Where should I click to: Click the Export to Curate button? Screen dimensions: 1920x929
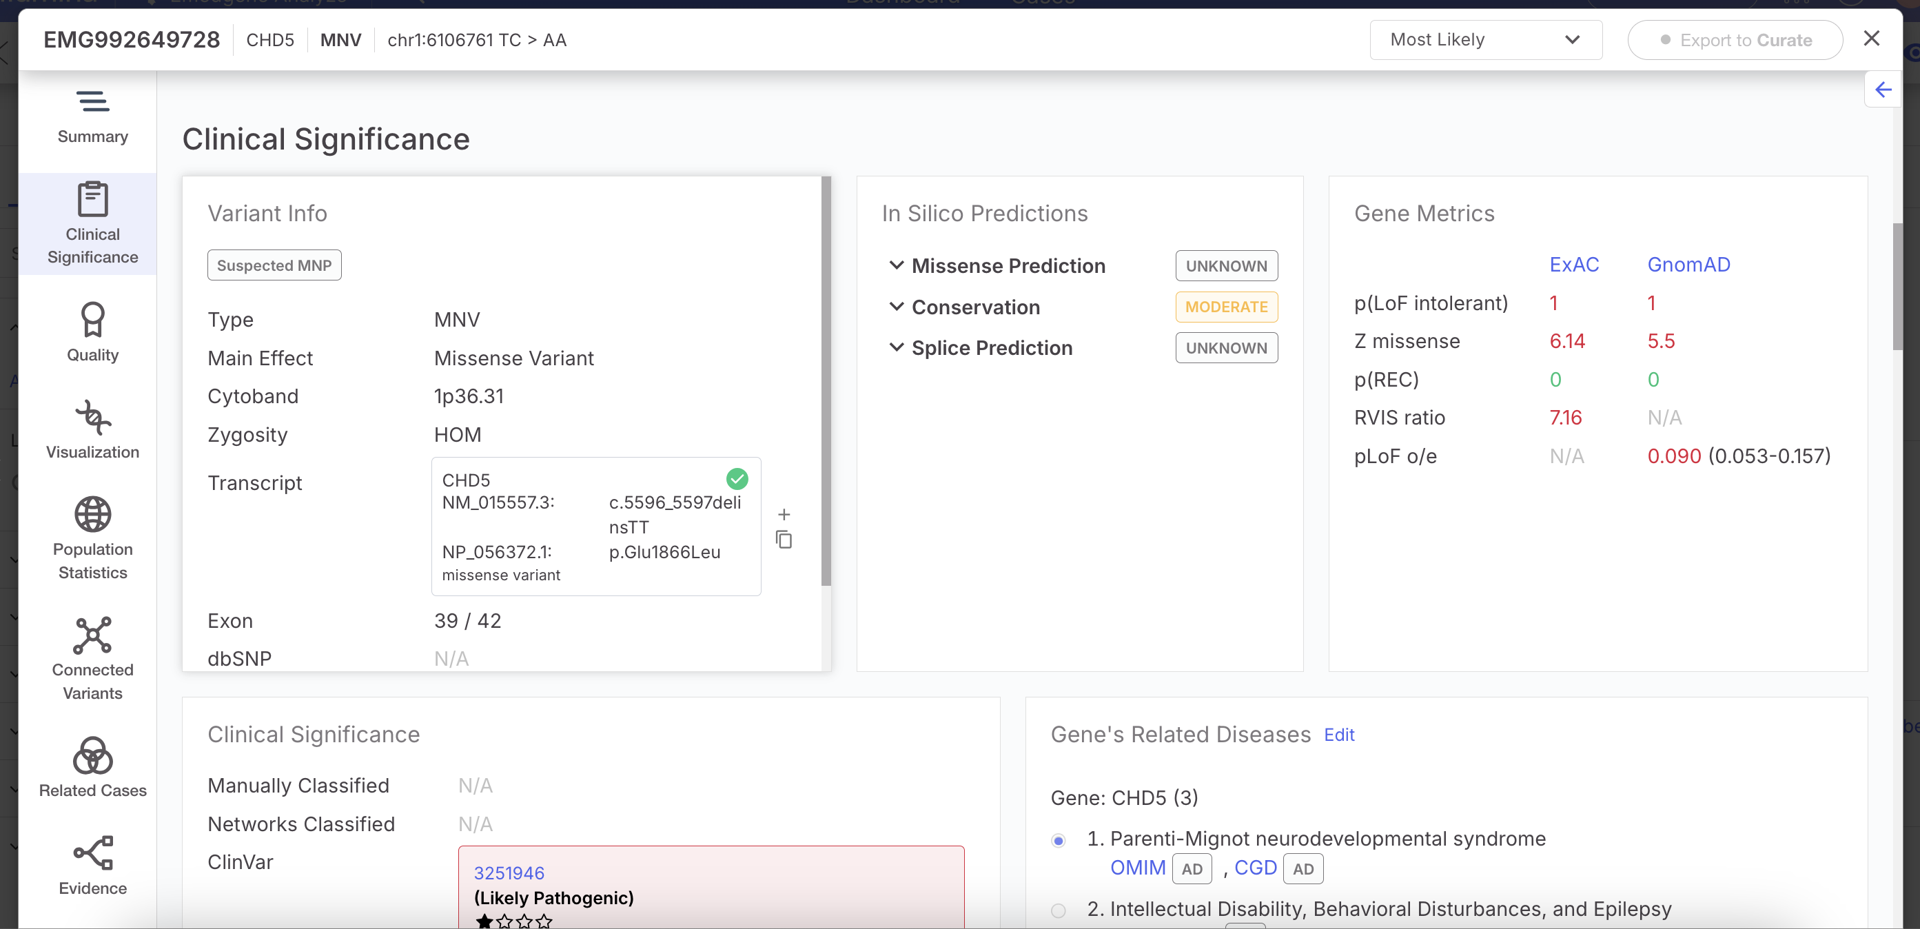(x=1735, y=40)
